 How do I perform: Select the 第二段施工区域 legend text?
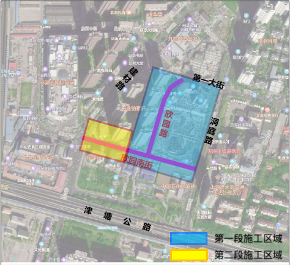(248, 255)
